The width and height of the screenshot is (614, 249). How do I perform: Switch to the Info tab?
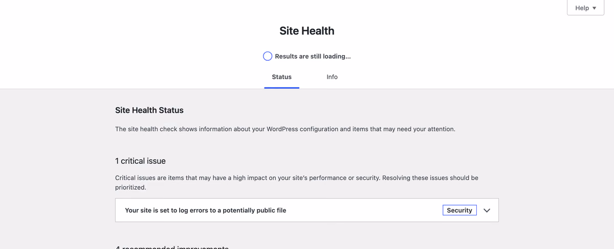coord(332,77)
